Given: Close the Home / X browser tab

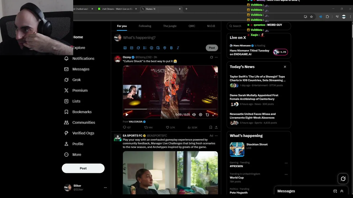Looking at the screenshot, I should (x=180, y=9).
